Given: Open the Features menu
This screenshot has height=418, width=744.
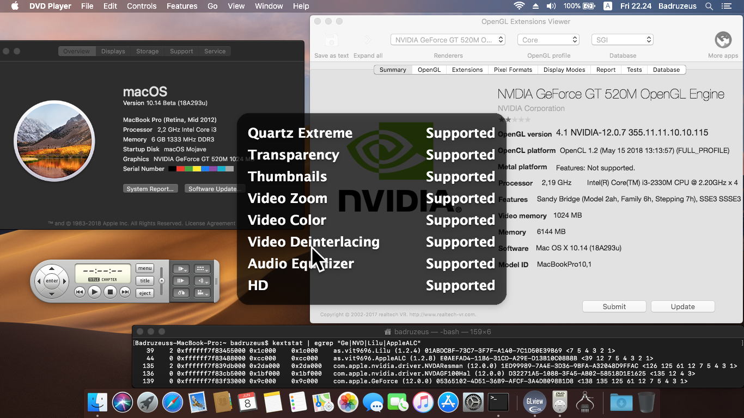Looking at the screenshot, I should coord(182,6).
